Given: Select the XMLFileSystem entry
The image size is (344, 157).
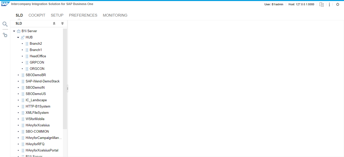Looking at the screenshot, I should coord(37,113).
